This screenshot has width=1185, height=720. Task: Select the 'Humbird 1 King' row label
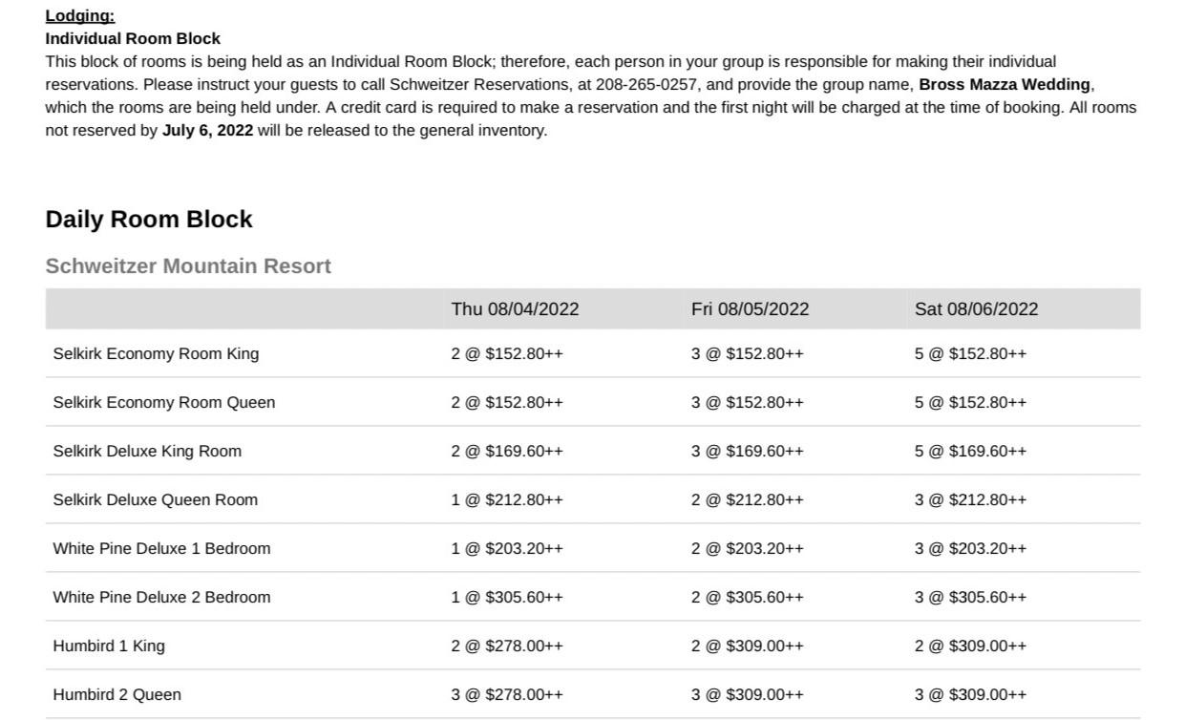tap(109, 646)
